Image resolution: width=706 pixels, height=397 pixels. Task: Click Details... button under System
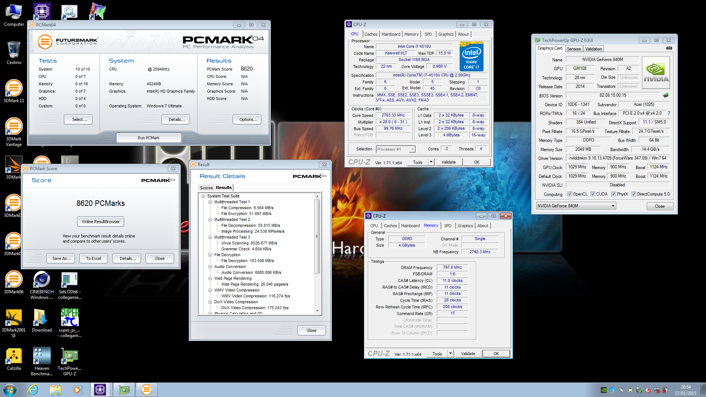click(x=176, y=119)
